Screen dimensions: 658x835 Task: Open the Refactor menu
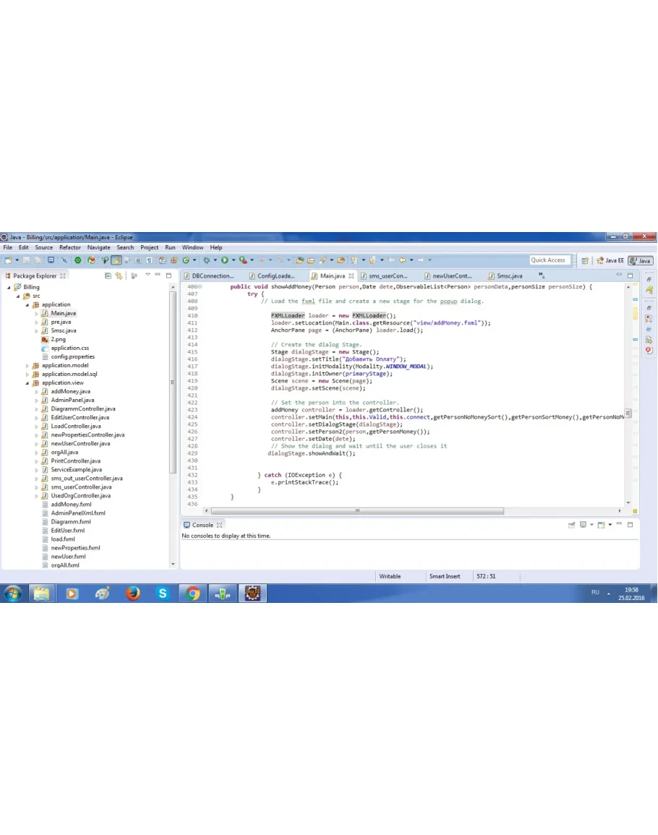[69, 247]
